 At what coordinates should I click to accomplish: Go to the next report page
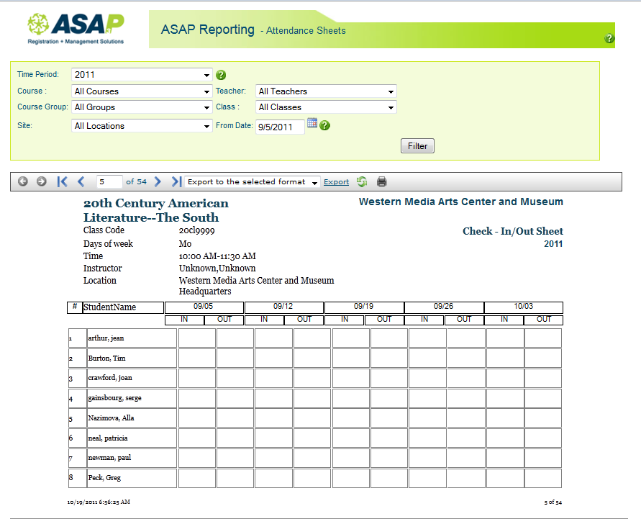(x=158, y=182)
